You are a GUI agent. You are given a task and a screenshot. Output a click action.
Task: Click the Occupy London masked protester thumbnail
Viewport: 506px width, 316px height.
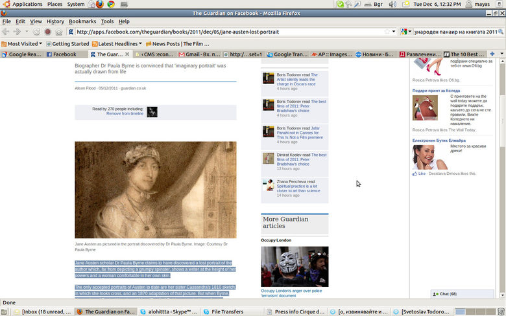[x=295, y=266]
